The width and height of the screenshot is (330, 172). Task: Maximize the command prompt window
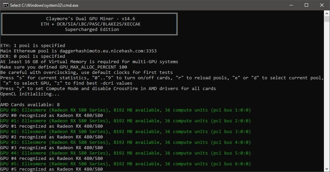[306, 5]
